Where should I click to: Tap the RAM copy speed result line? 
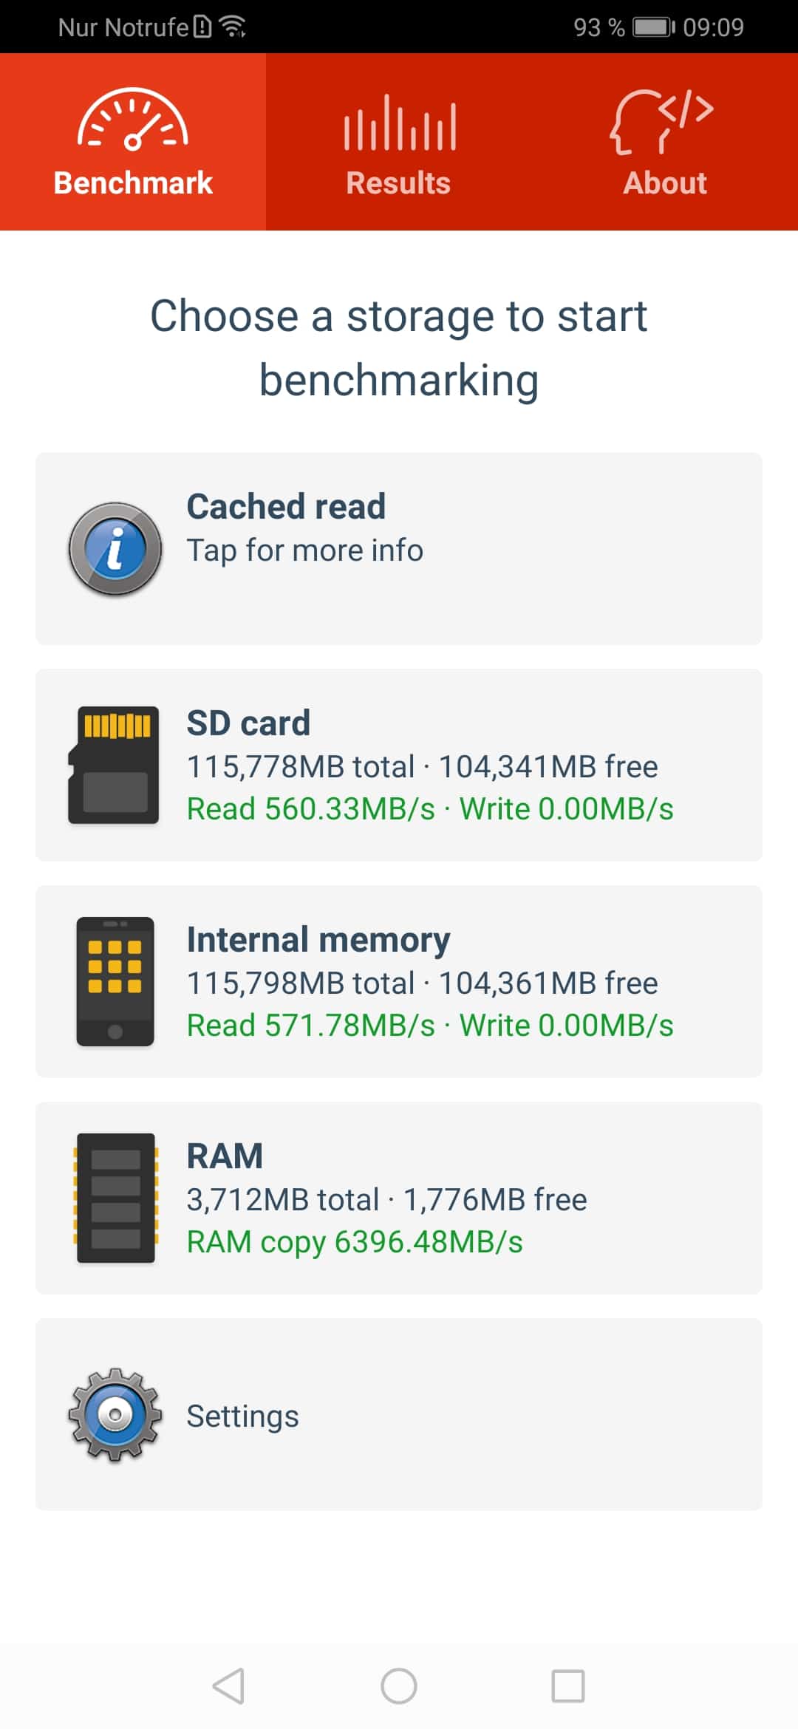pyautogui.click(x=355, y=1242)
